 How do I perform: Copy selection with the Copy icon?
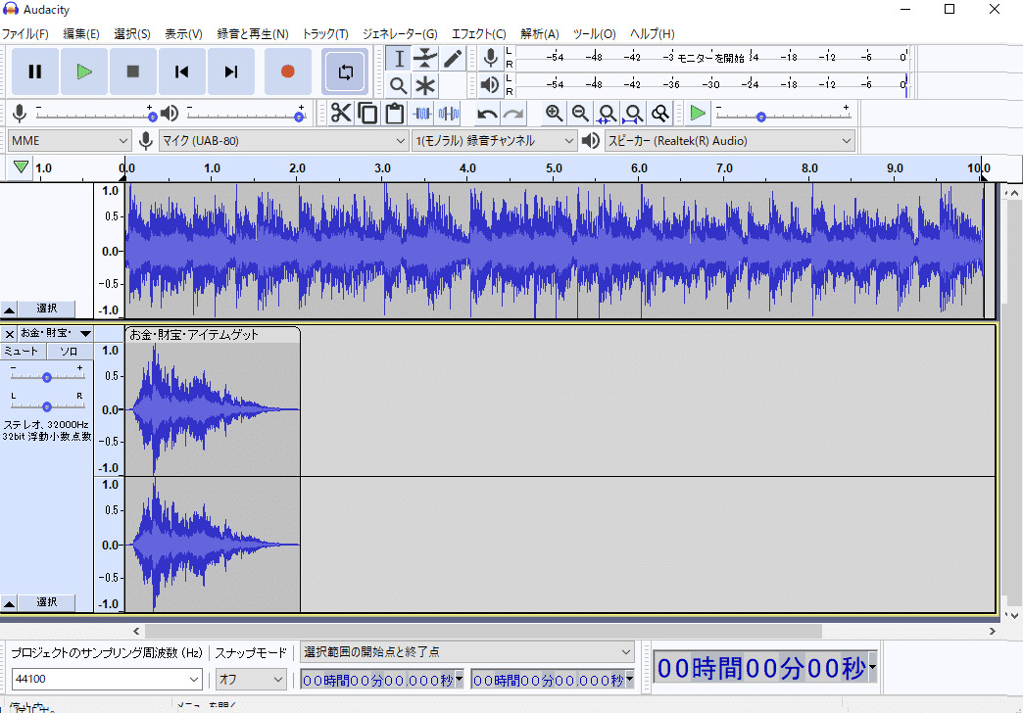[368, 114]
